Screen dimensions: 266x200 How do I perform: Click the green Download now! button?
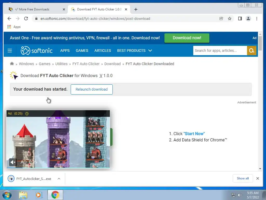tap(187, 38)
